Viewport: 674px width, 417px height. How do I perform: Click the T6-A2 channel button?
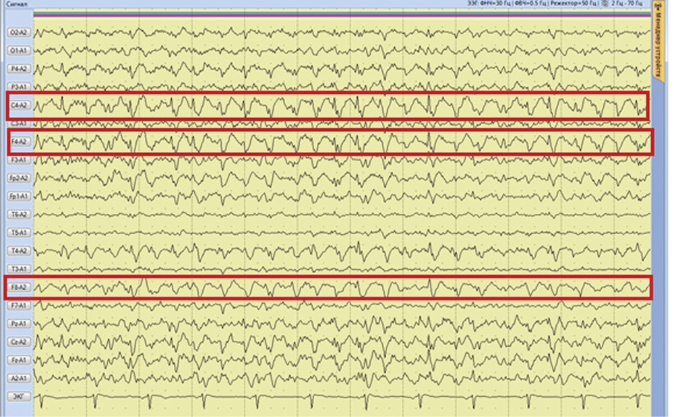tap(18, 215)
